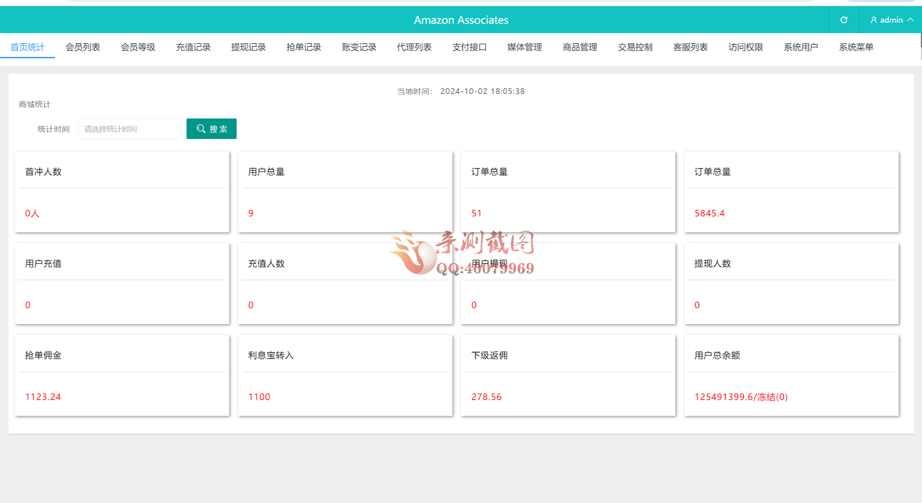Click the 请选择统计时间 date input field

pos(130,129)
